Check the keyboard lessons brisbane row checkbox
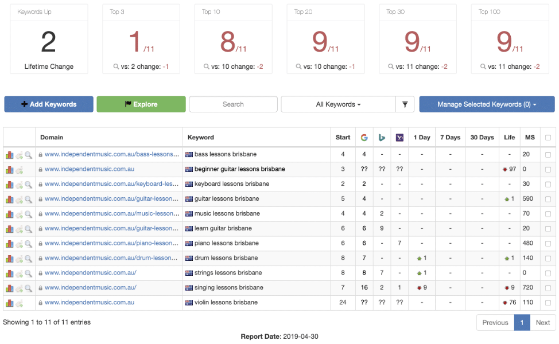The width and height of the screenshot is (559, 344). pyautogui.click(x=548, y=184)
